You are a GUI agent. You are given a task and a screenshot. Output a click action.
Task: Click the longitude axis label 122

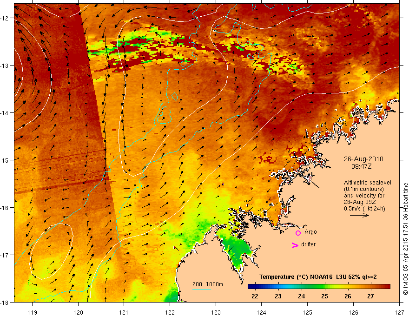point(170,312)
